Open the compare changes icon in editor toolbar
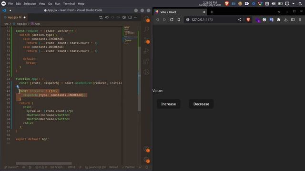Image resolution: width=305 pixels, height=171 pixels. click(101, 17)
